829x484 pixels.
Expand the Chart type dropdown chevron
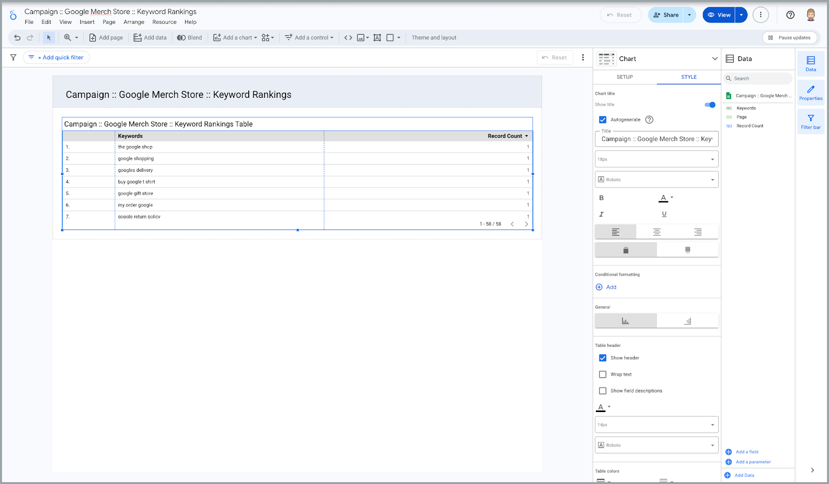click(715, 58)
